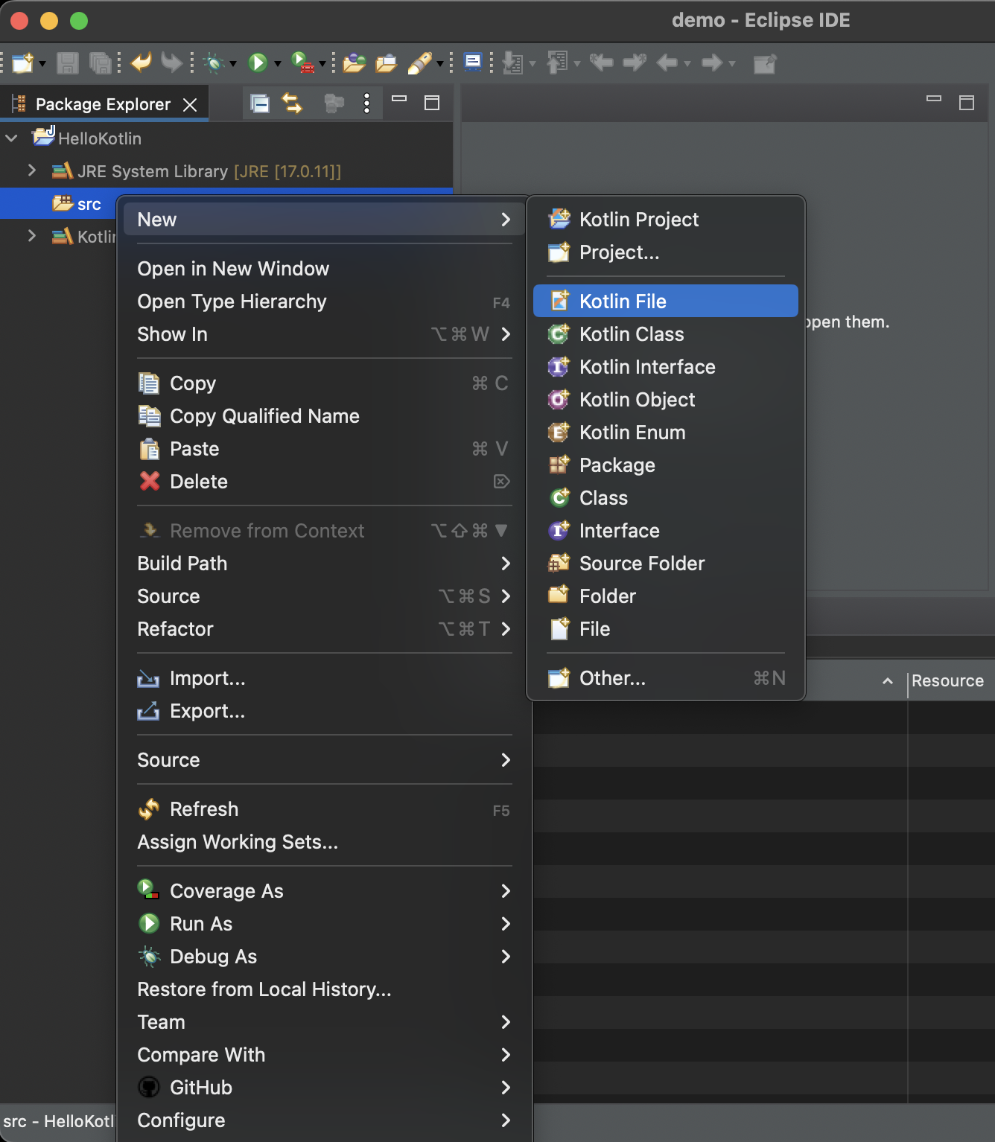Click the Previous Annotation toolbar icon

click(557, 63)
